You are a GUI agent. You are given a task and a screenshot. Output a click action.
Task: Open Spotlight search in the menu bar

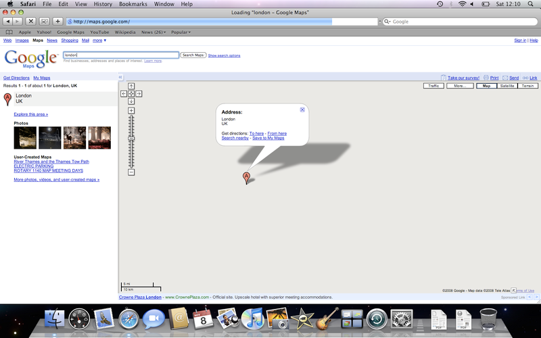(531, 4)
